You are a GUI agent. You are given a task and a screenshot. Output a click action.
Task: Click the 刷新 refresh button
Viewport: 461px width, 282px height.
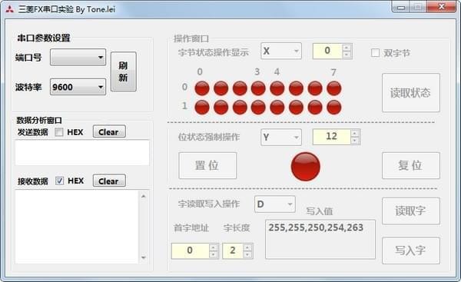coord(123,71)
